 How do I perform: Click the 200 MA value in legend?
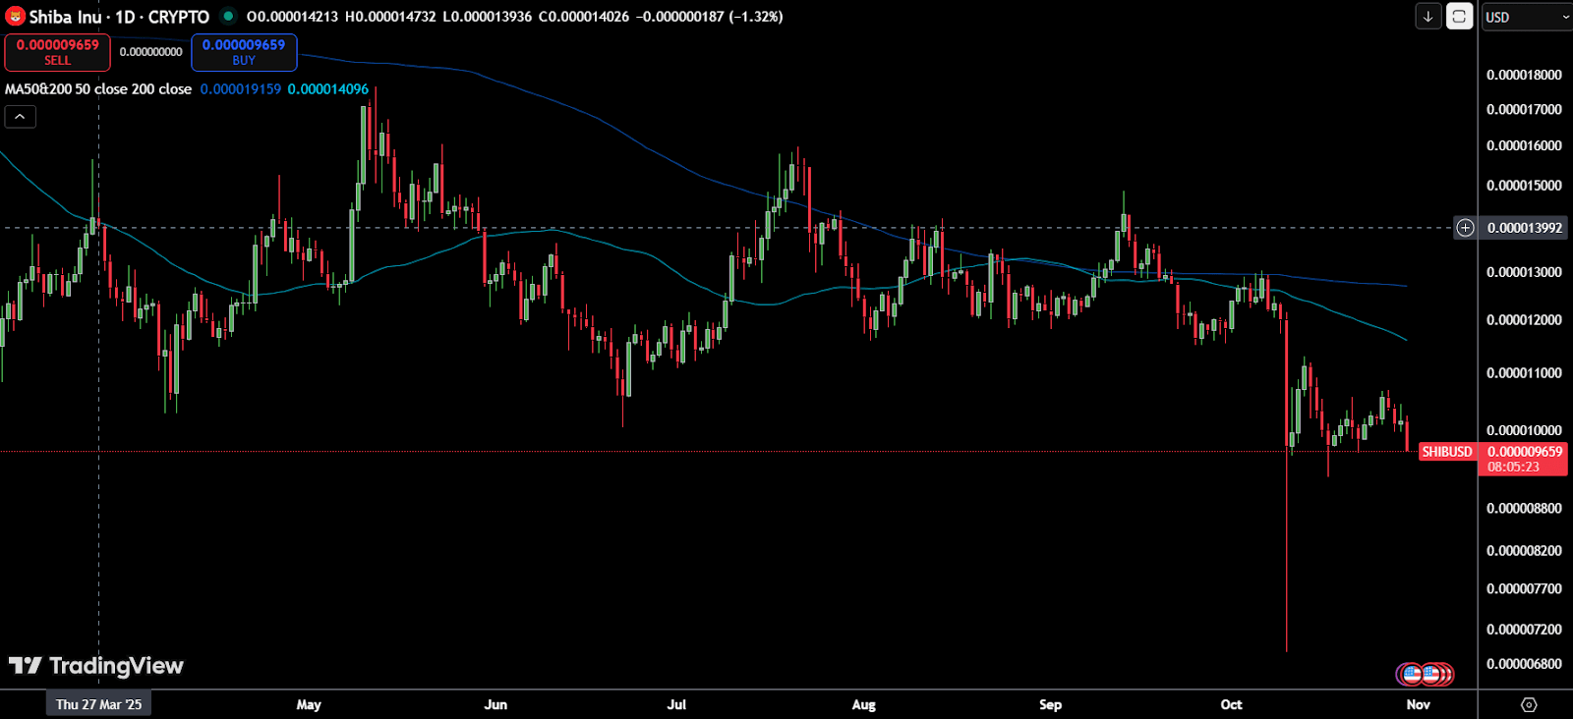328,89
